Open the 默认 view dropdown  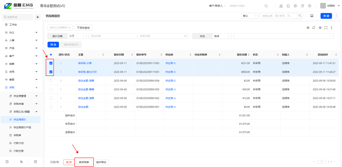250,16
